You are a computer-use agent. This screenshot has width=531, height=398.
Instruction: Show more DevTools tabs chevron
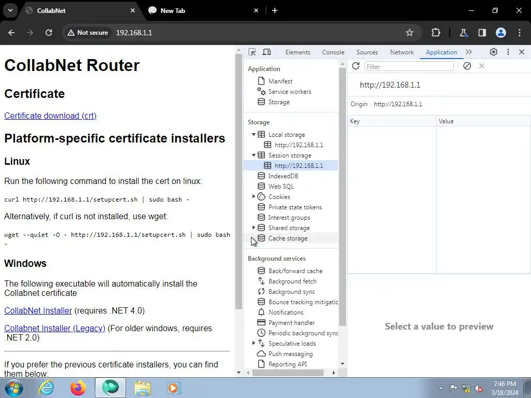469,52
